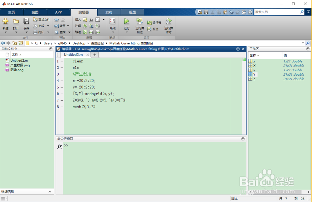Click the 运行并前进 (Run and Advance) icon

tap(140, 21)
